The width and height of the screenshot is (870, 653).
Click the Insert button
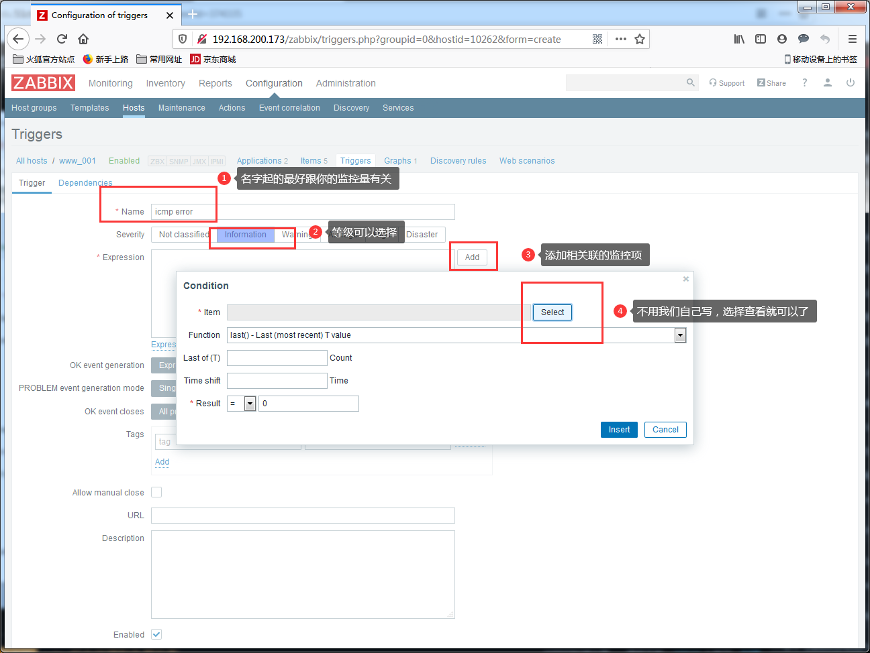point(619,430)
